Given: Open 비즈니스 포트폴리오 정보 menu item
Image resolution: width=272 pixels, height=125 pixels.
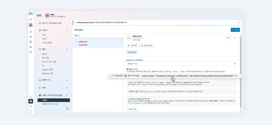Looking at the screenshot, I should (x=52, y=23).
